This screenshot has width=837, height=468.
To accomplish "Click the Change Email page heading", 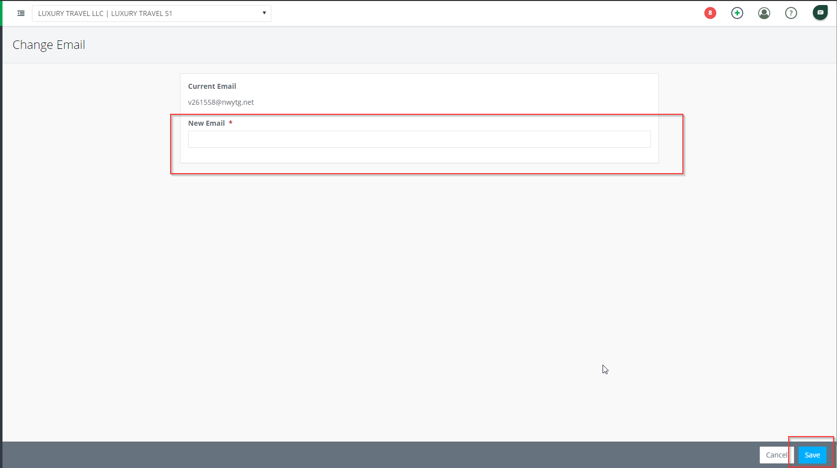I will [x=48, y=45].
